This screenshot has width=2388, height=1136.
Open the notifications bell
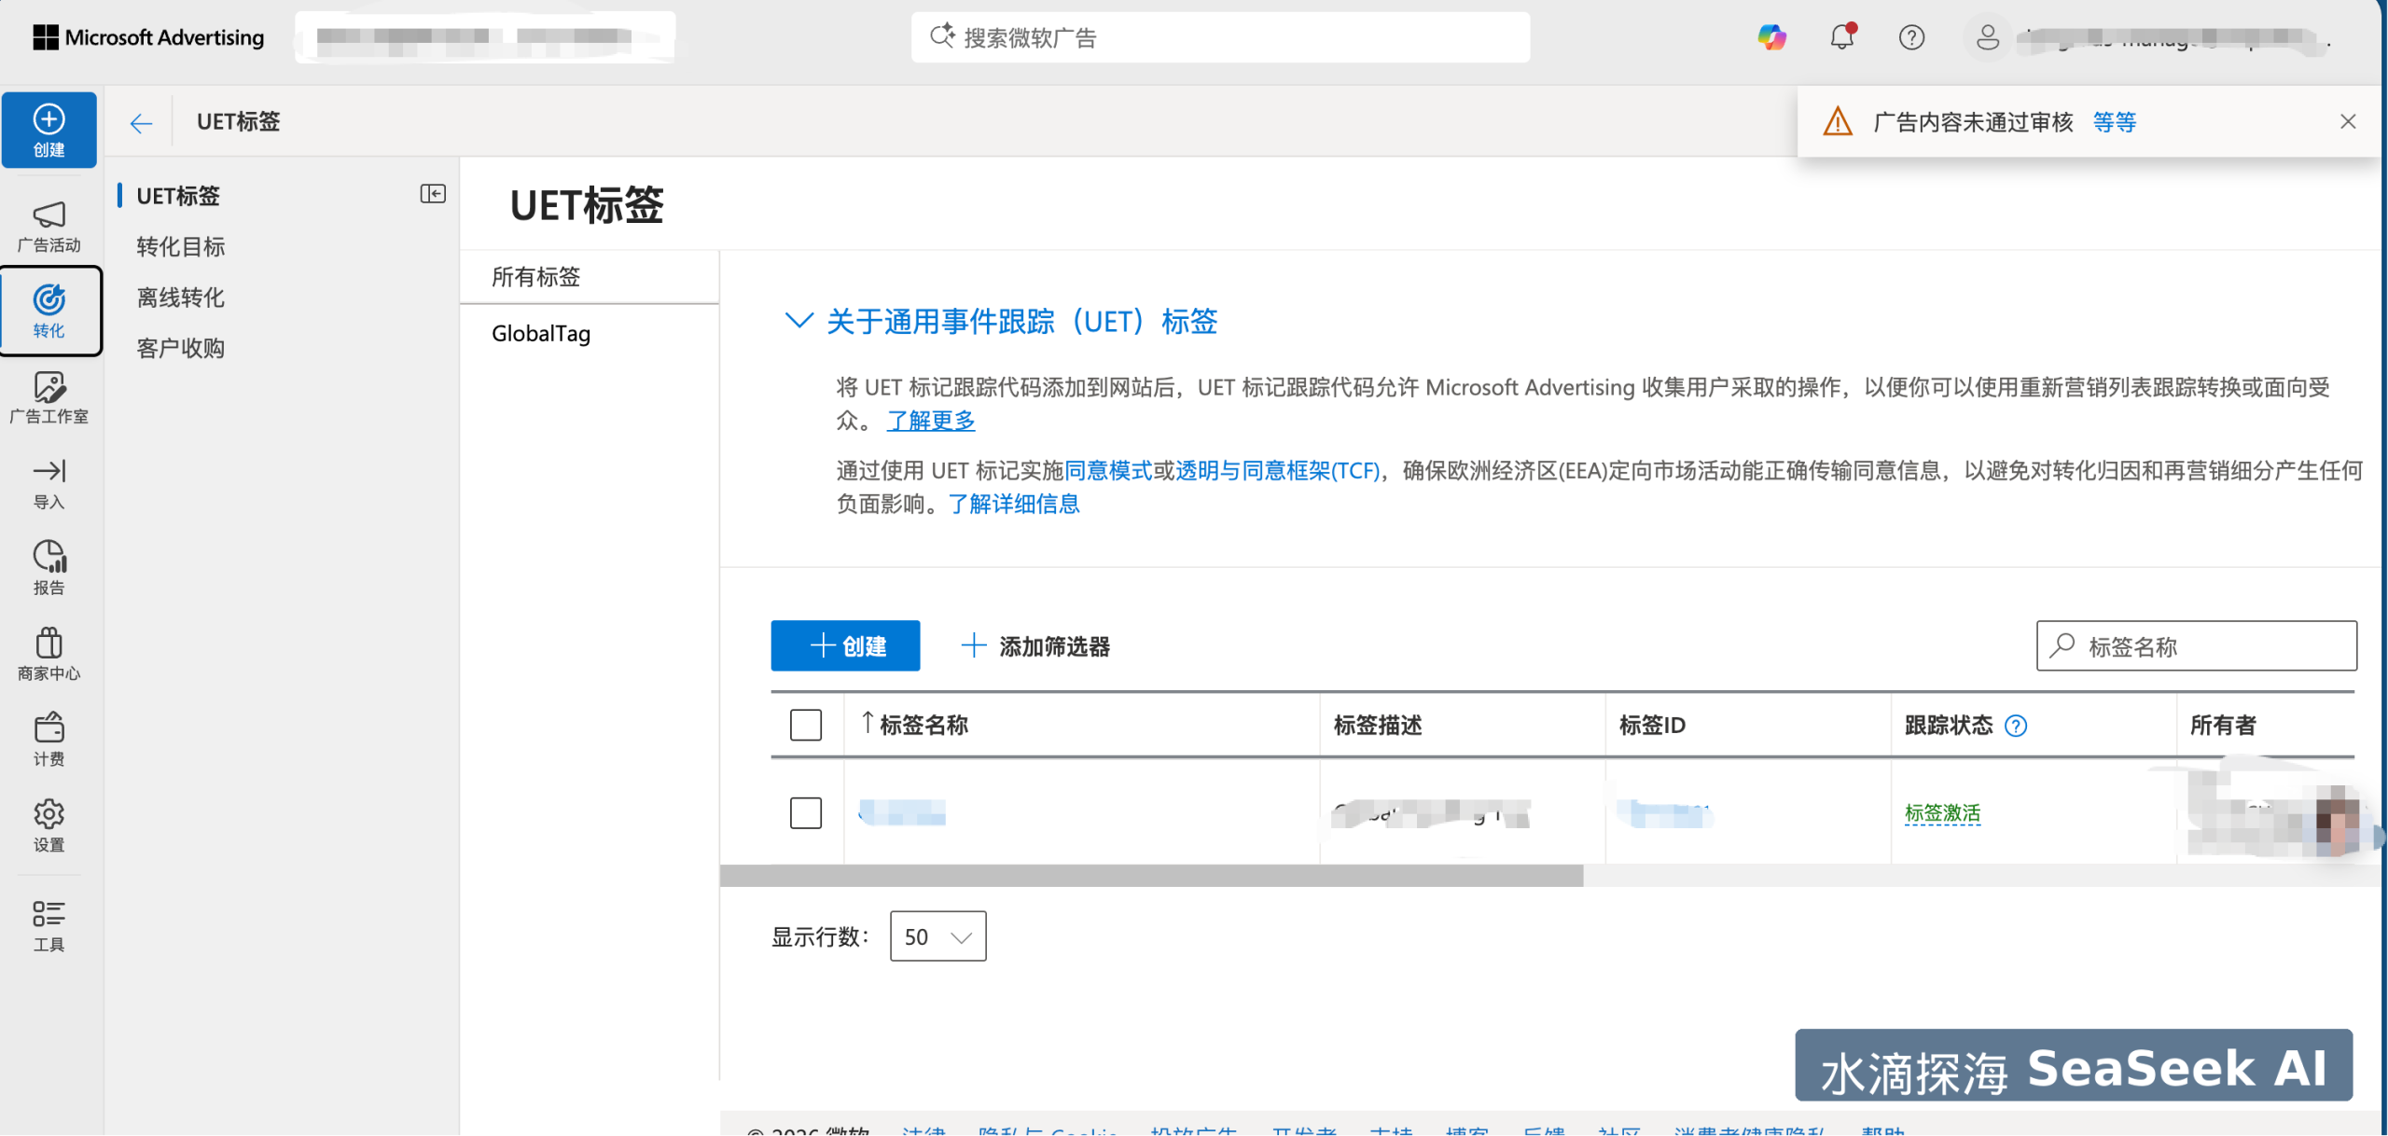click(1840, 37)
